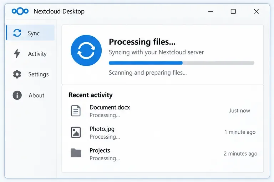
Task: Go to the About tab label
Action: [36, 95]
